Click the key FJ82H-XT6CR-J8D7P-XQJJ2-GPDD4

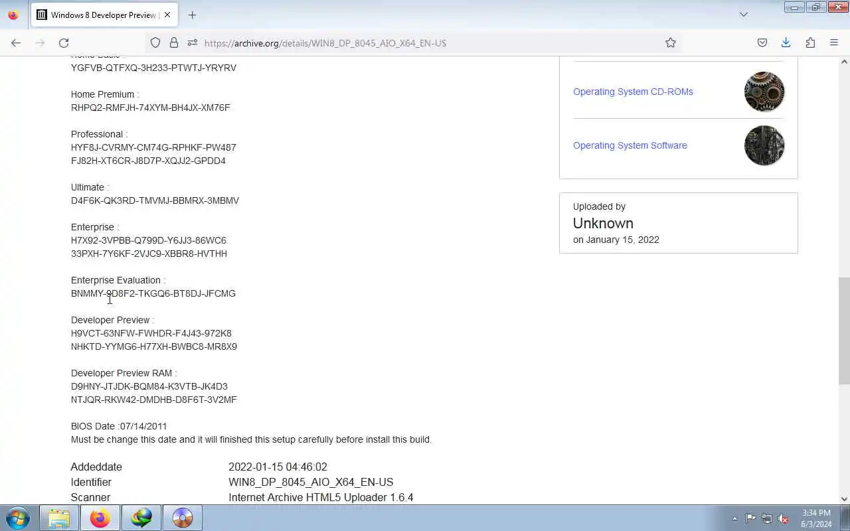coord(148,161)
